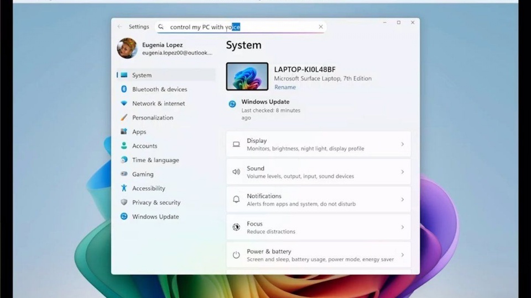
Task: Open the Display settings row
Action: pyautogui.click(x=319, y=144)
